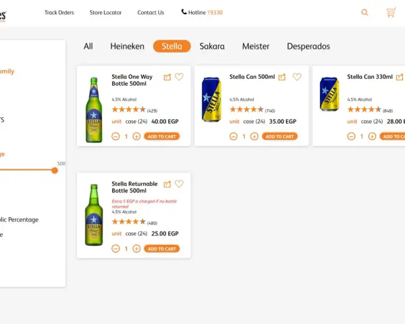Decrease quantity of Stella Can 500ml

pos(234,136)
